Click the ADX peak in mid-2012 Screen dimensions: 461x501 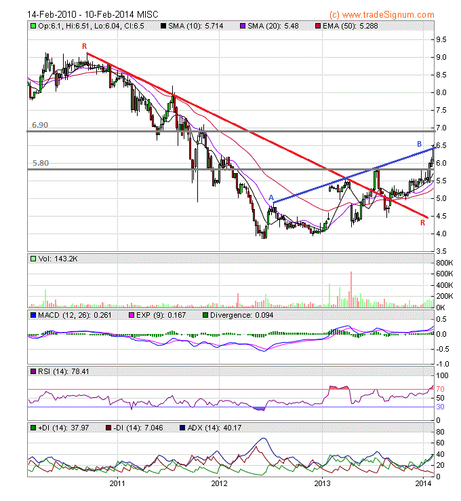(264, 439)
